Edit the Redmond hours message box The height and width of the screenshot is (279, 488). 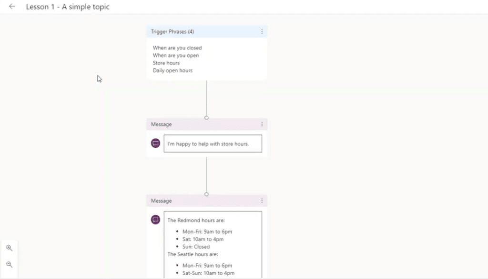point(213,245)
